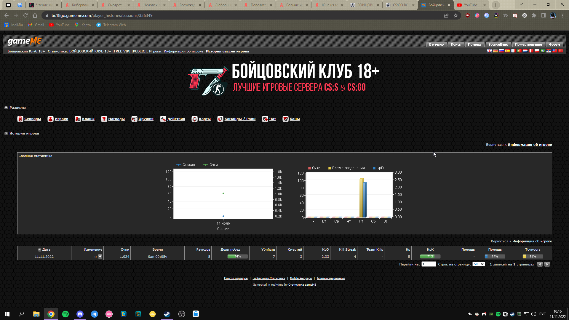Open the Чат chat icon

265,119
